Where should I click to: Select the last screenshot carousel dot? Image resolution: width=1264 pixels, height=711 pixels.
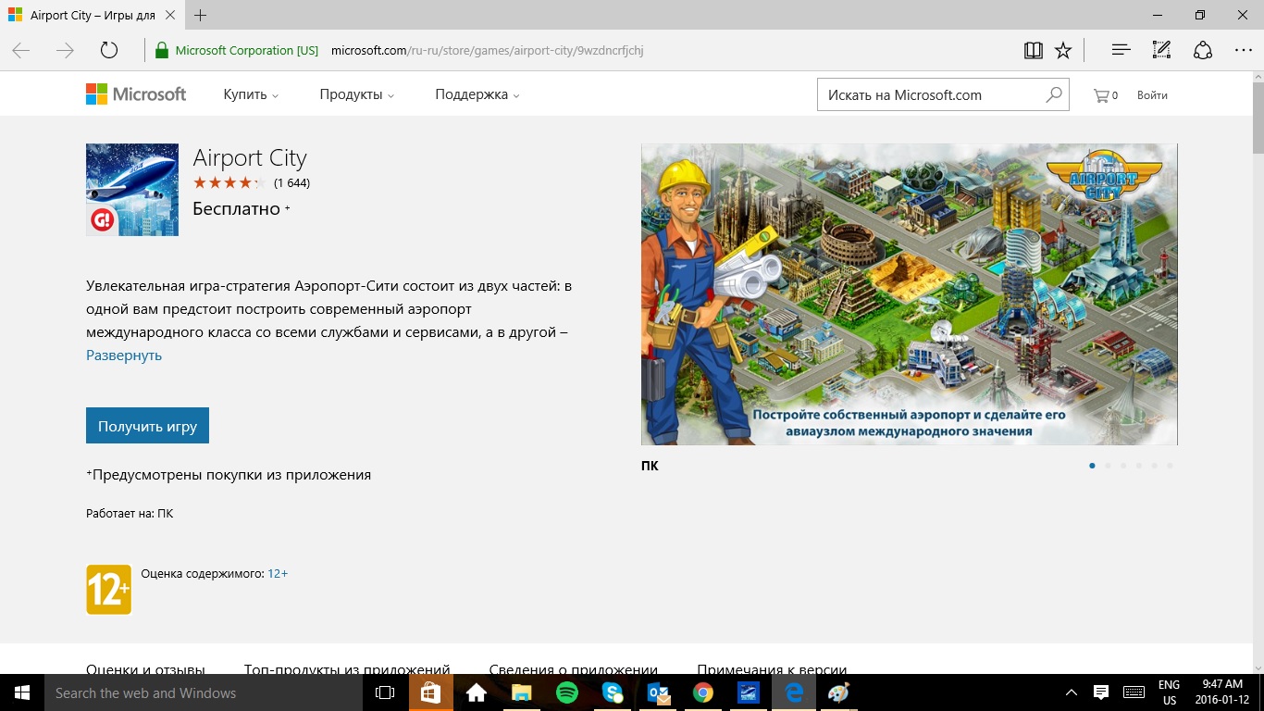(1170, 466)
